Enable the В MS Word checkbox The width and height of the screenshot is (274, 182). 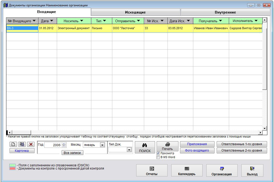coord(158,157)
